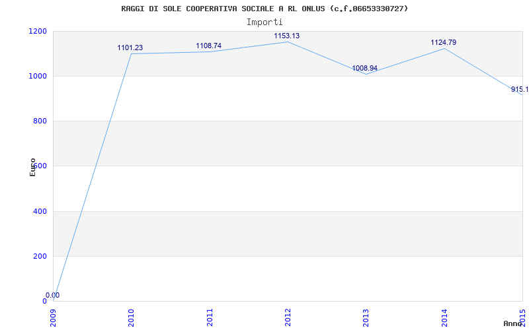Click the 915.1 data label
The width and height of the screenshot is (529, 330).
point(520,89)
